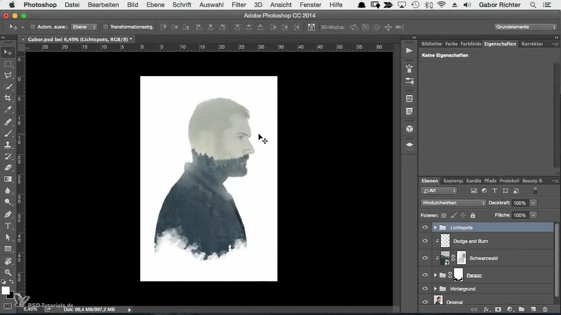Click the background color swatch
This screenshot has width=561, height=315.
10,294
